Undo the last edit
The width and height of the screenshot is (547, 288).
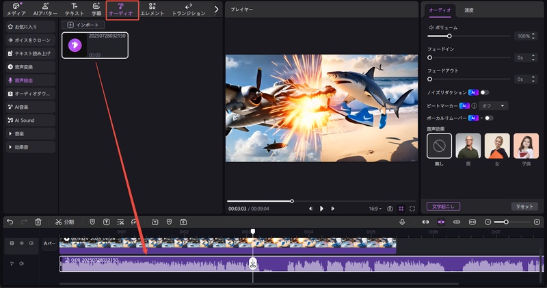tap(10, 222)
